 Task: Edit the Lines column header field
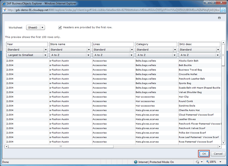[x=113, y=44]
